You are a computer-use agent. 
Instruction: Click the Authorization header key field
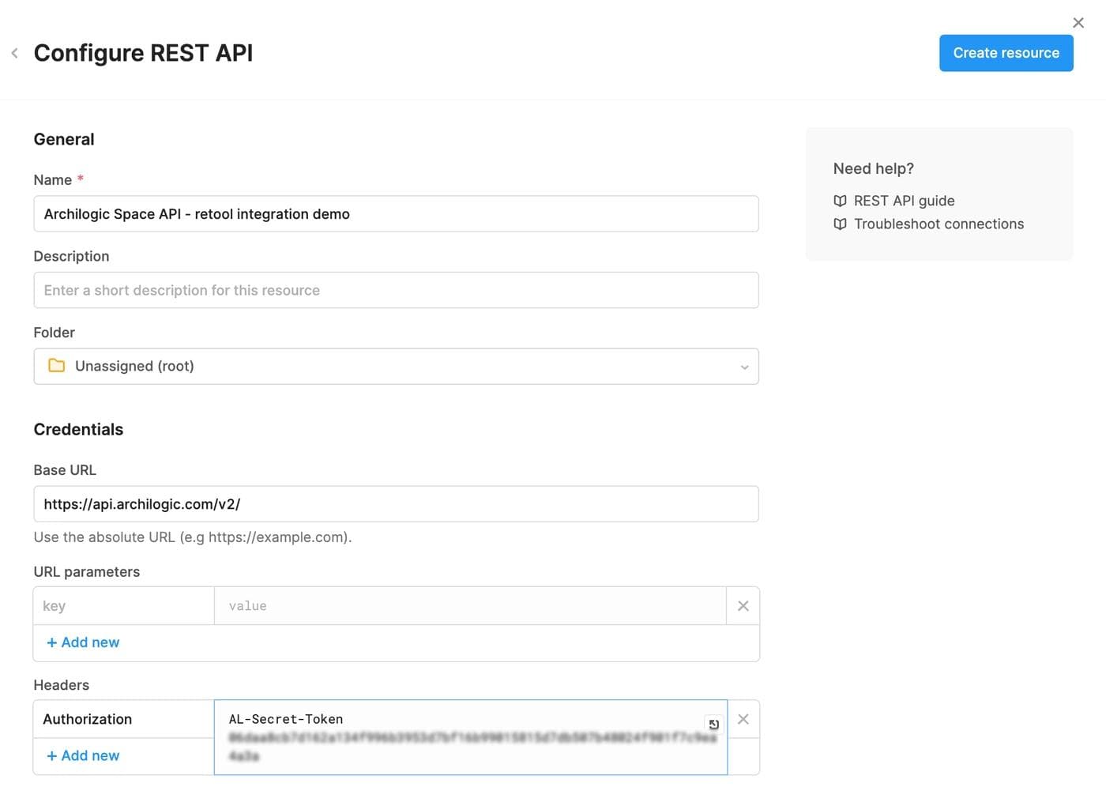click(x=123, y=719)
